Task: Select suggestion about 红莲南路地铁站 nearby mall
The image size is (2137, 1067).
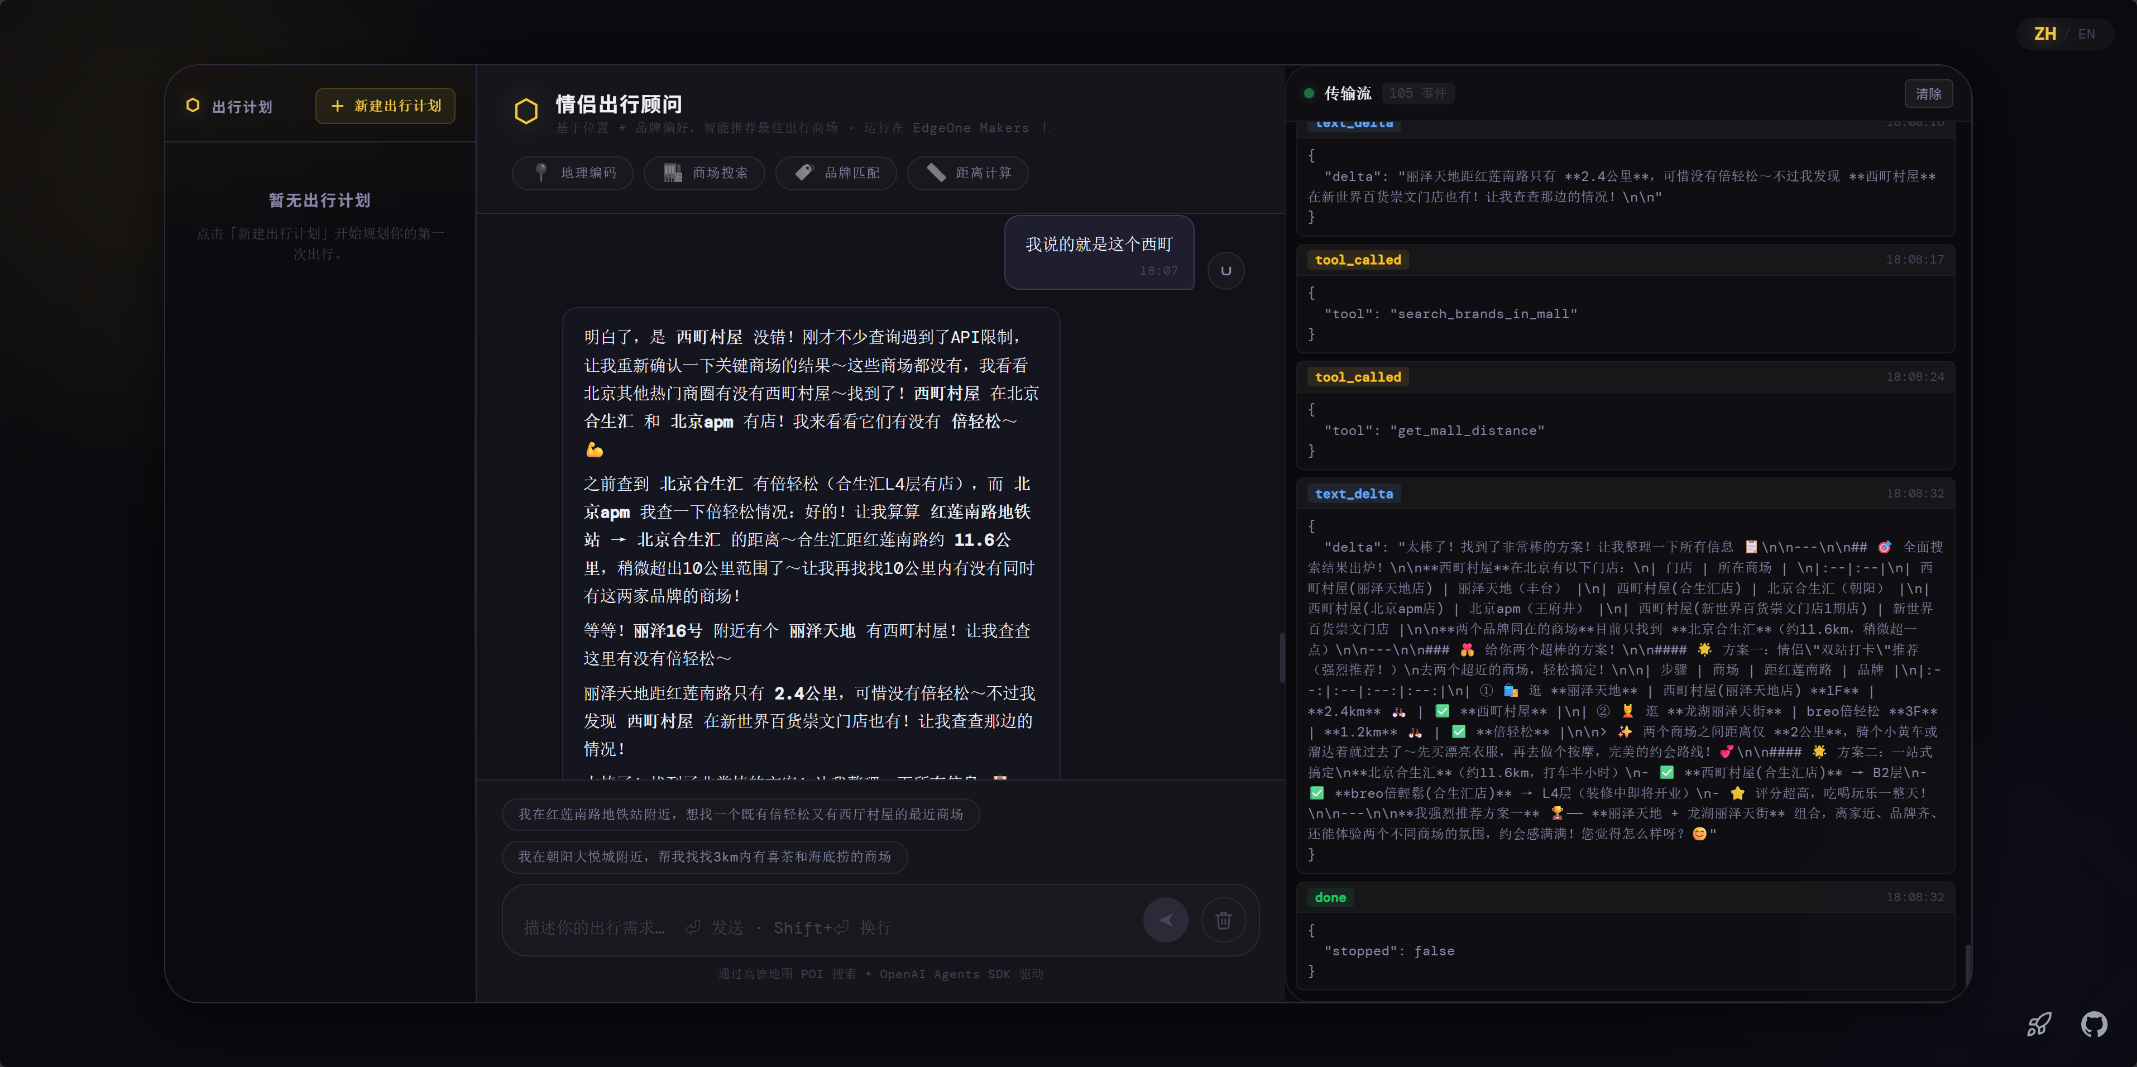Action: click(740, 814)
